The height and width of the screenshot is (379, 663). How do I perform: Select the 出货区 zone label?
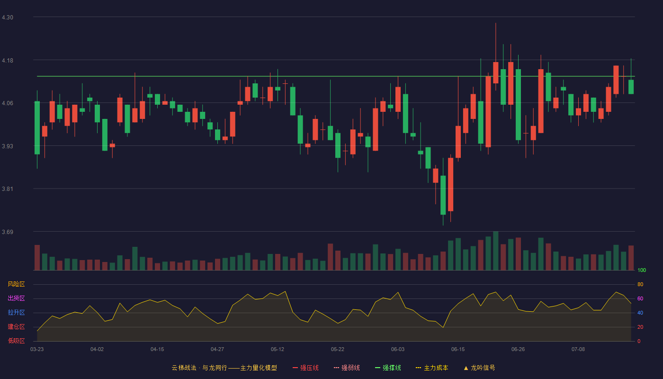click(16, 298)
